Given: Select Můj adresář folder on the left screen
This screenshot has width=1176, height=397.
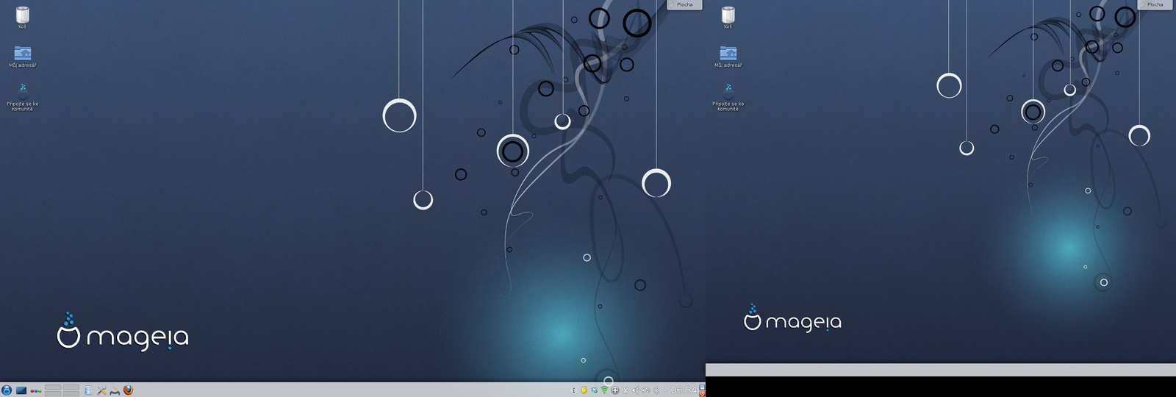Looking at the screenshot, I should [x=23, y=57].
